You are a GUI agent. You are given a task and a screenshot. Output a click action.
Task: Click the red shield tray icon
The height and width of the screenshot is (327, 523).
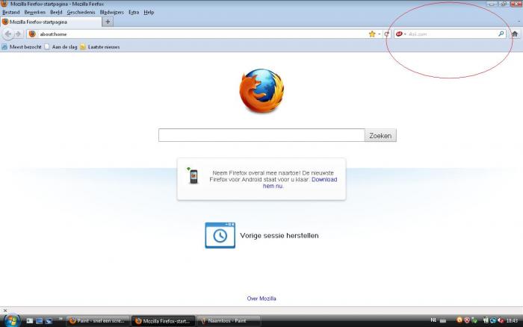pos(467,320)
